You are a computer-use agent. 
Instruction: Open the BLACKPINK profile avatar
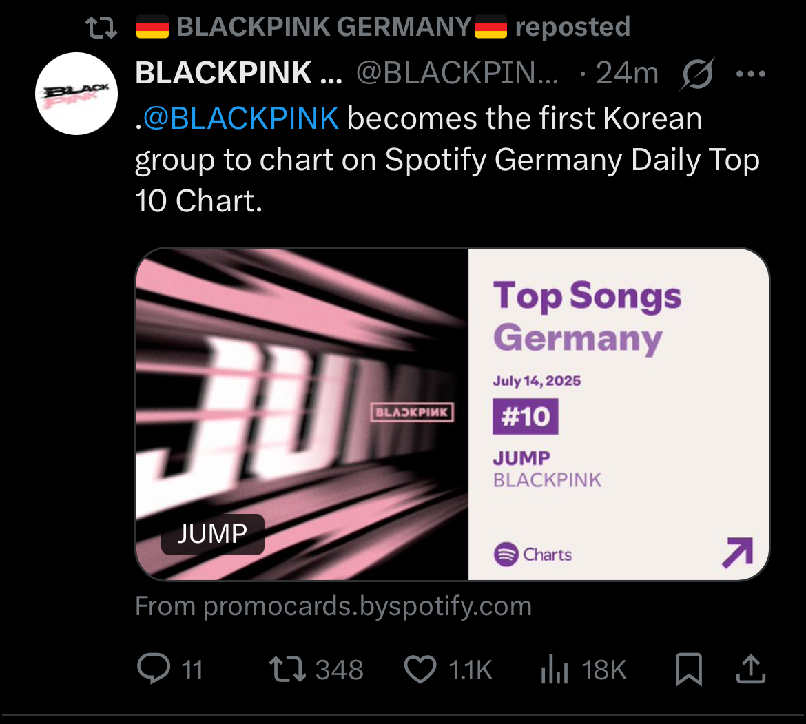click(x=76, y=94)
